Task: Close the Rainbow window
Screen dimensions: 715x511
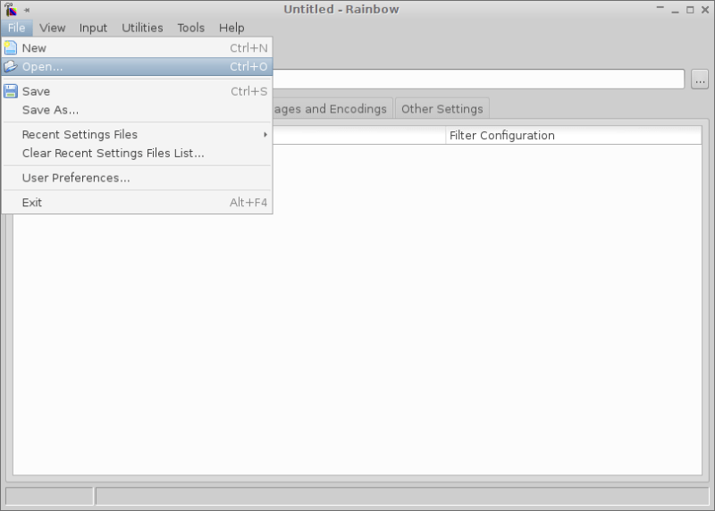Action: coord(705,10)
